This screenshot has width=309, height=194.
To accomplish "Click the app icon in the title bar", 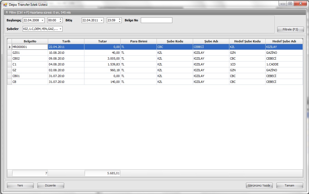I will [5, 4].
